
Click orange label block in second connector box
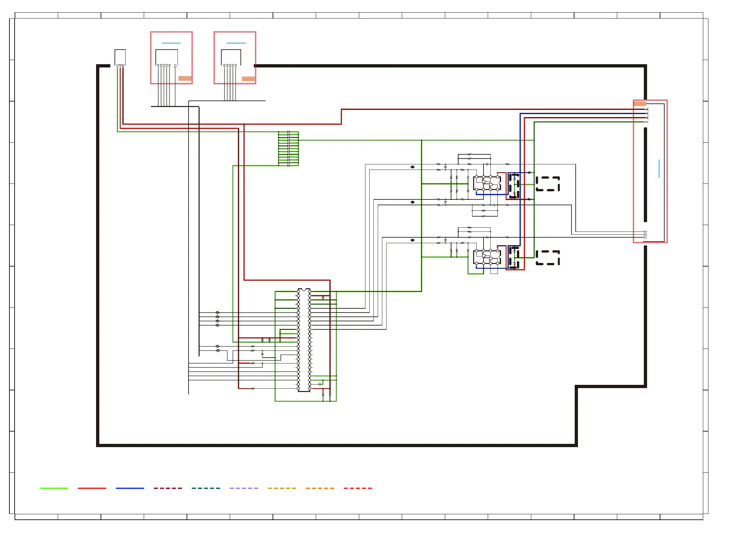tap(249, 79)
